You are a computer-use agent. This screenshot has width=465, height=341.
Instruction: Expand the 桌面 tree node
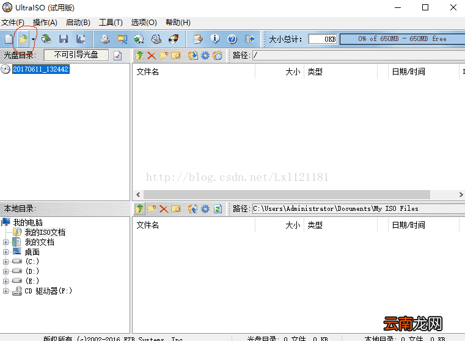pyautogui.click(x=5, y=252)
